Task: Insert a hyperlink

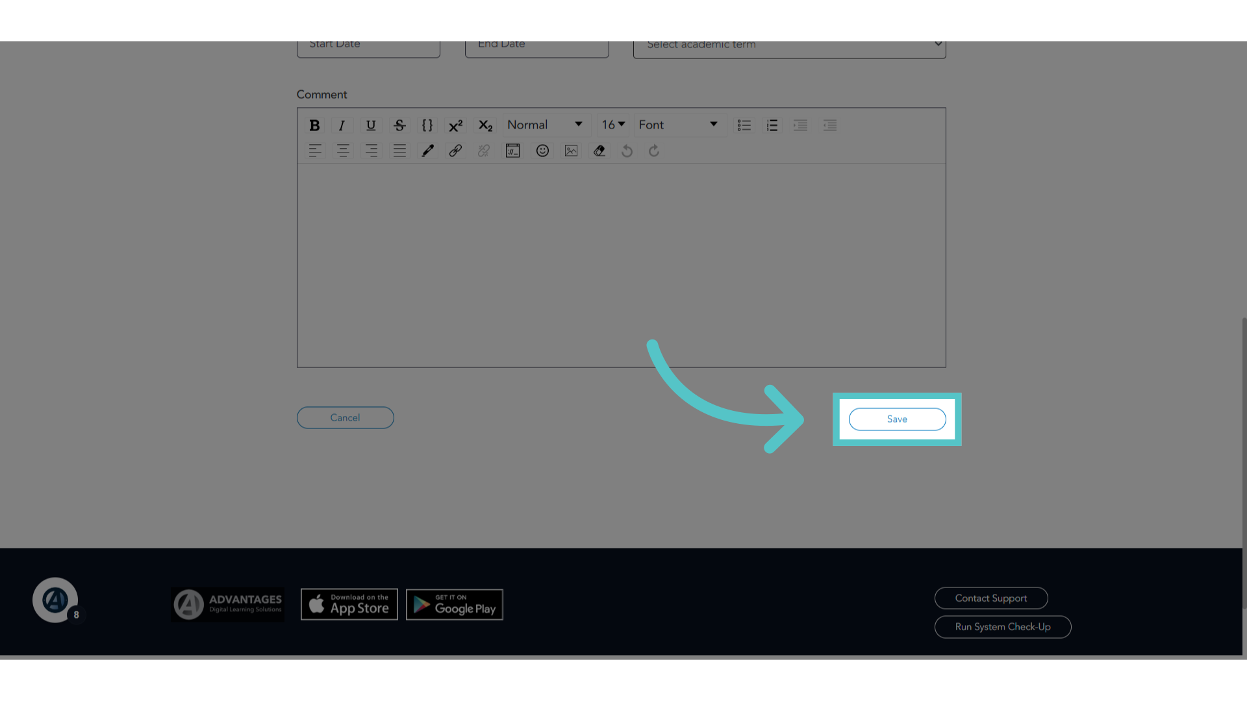Action: 455,151
